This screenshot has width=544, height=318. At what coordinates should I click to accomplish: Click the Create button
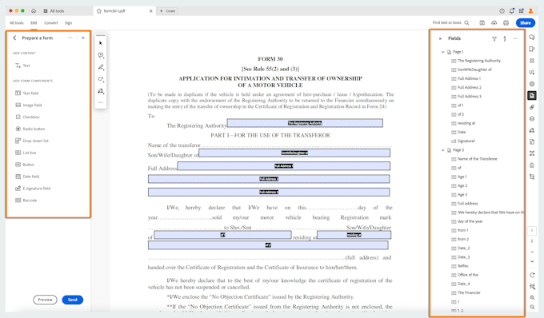(167, 11)
